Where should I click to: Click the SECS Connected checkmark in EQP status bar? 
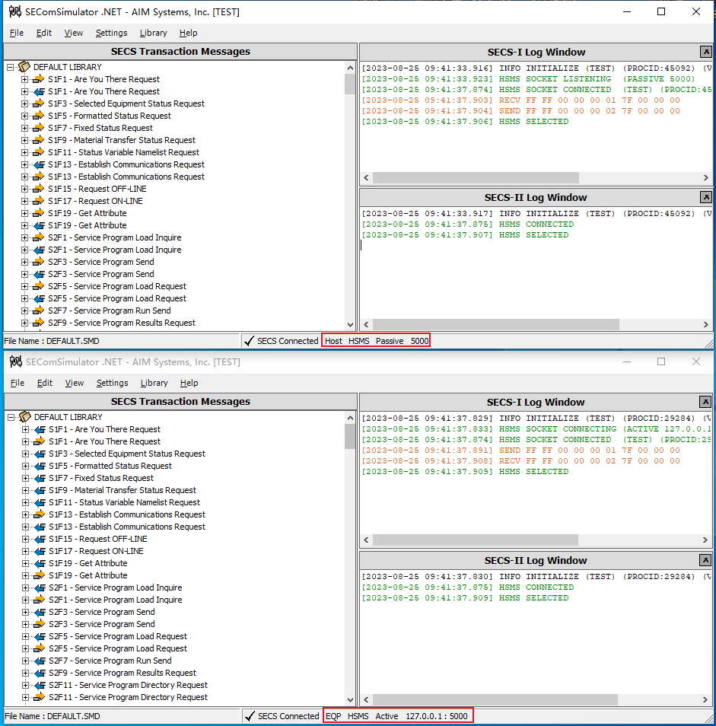pyautogui.click(x=250, y=716)
